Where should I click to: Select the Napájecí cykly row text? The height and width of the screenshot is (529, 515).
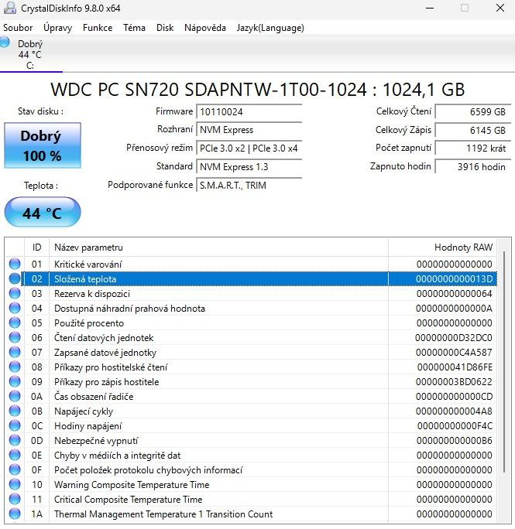click(84, 411)
